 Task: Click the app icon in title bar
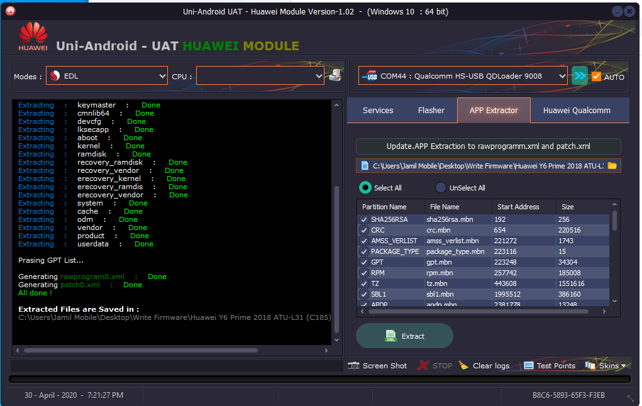(11, 11)
